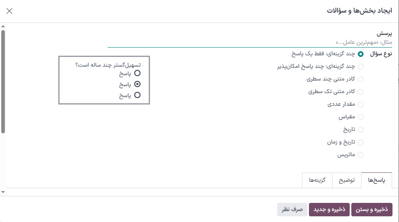
Task: Switch to the 'توضیح' tab
Action: tap(347, 180)
